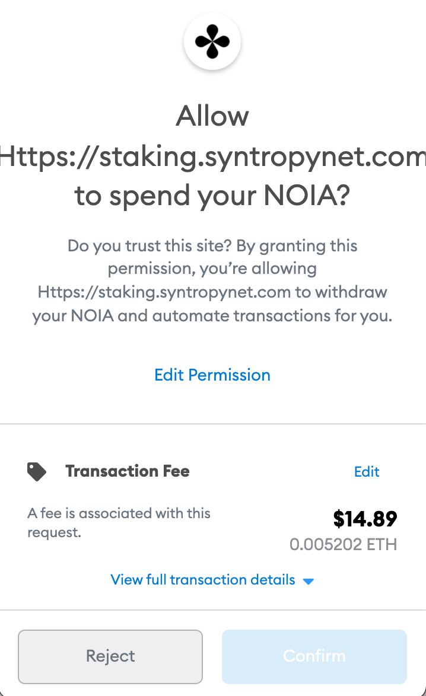Click the large staking.syntropynet.com URL in title

coord(212,157)
